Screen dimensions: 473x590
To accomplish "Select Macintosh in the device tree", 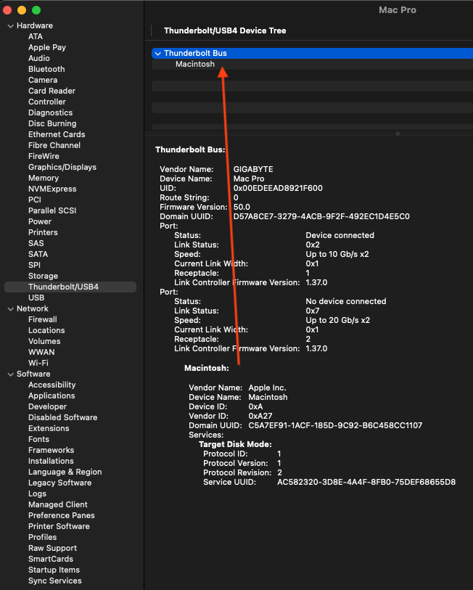I will tap(195, 64).
